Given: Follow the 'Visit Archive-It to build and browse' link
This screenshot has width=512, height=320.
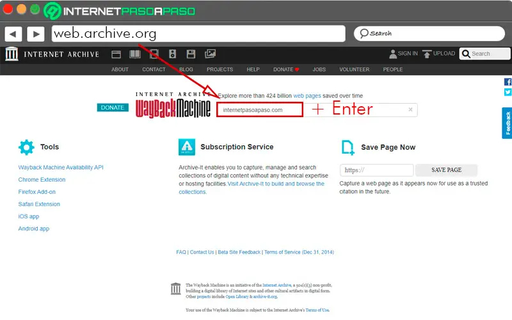Looking at the screenshot, I should [x=276, y=184].
